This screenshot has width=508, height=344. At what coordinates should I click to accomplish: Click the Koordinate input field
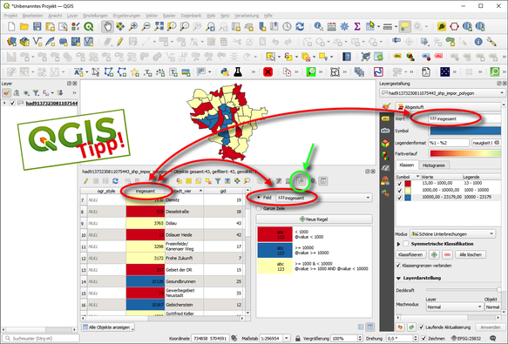click(x=210, y=338)
